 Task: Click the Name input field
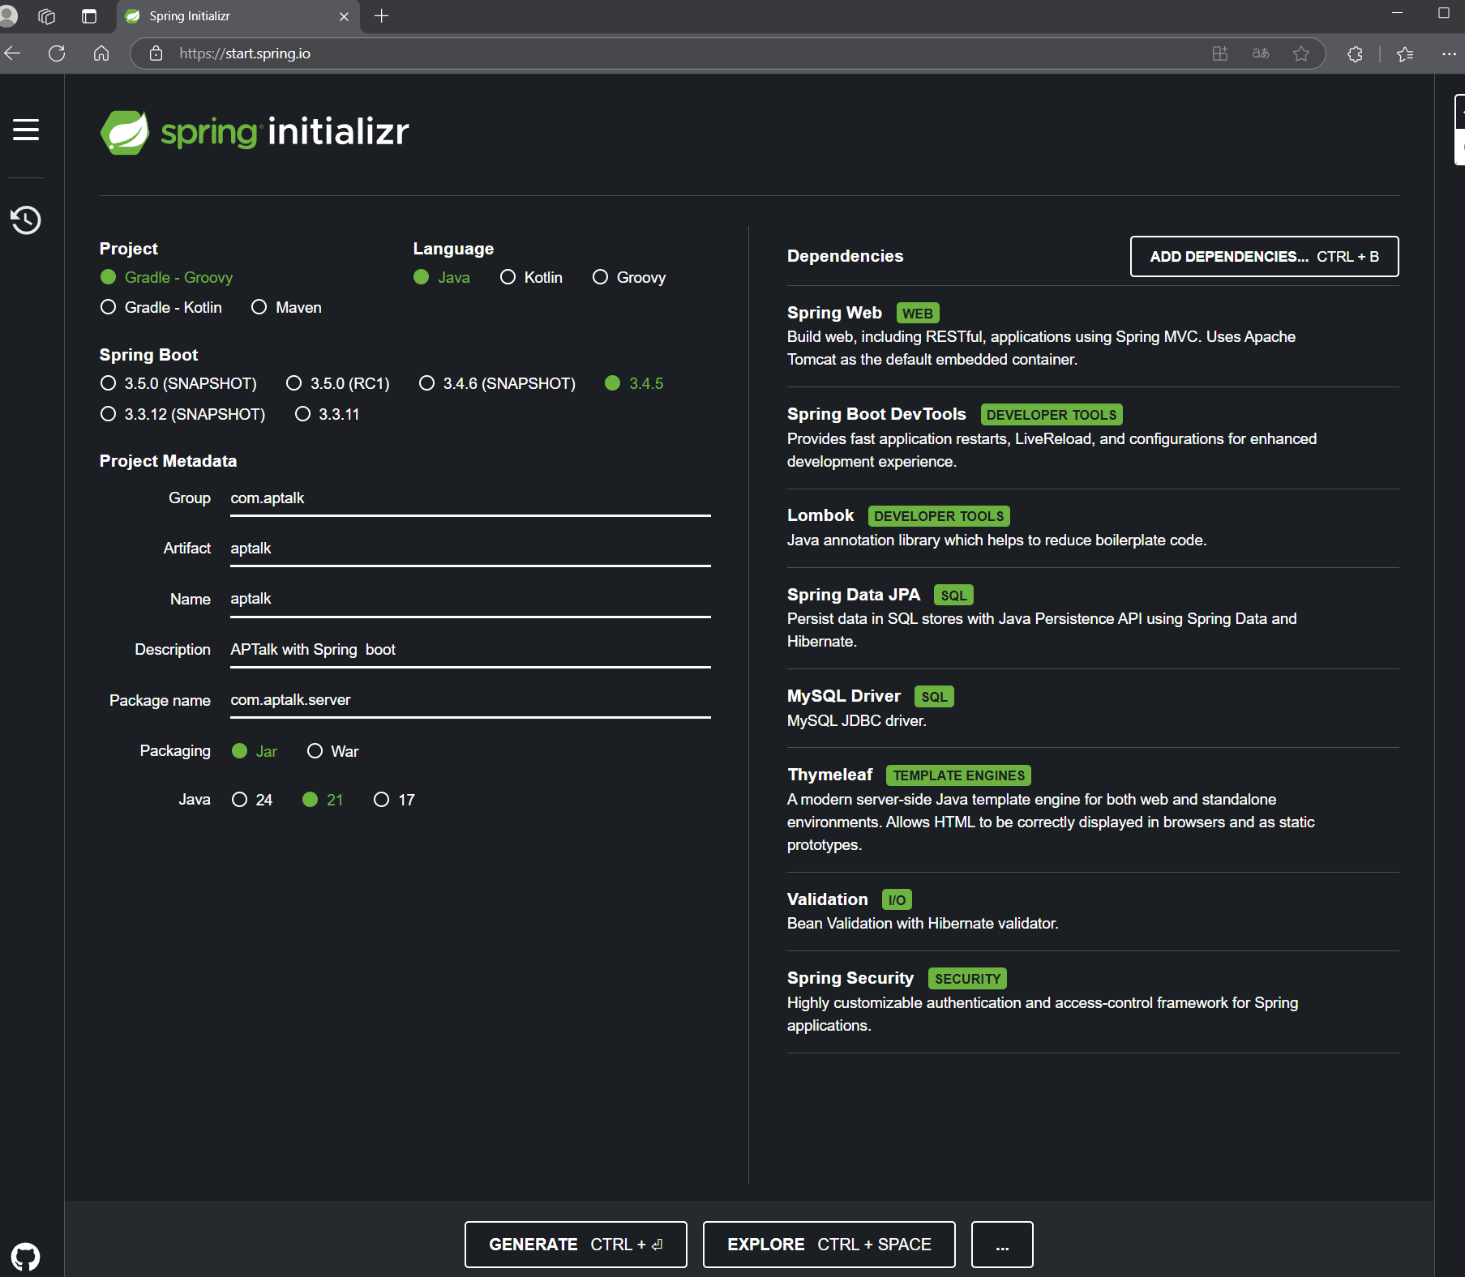(x=470, y=599)
